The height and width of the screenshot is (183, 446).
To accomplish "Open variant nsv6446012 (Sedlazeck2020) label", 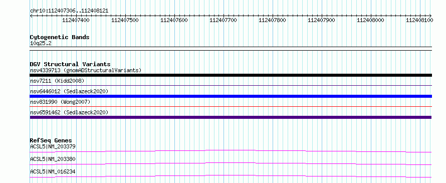I will click(69, 91).
